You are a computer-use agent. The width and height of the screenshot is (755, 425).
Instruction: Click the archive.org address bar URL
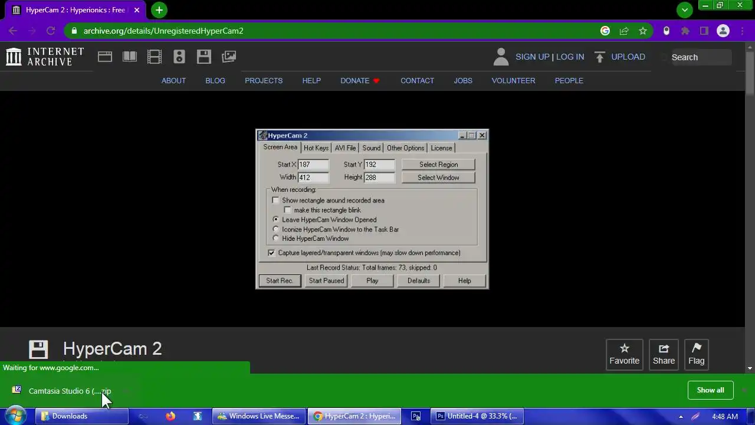pyautogui.click(x=163, y=31)
